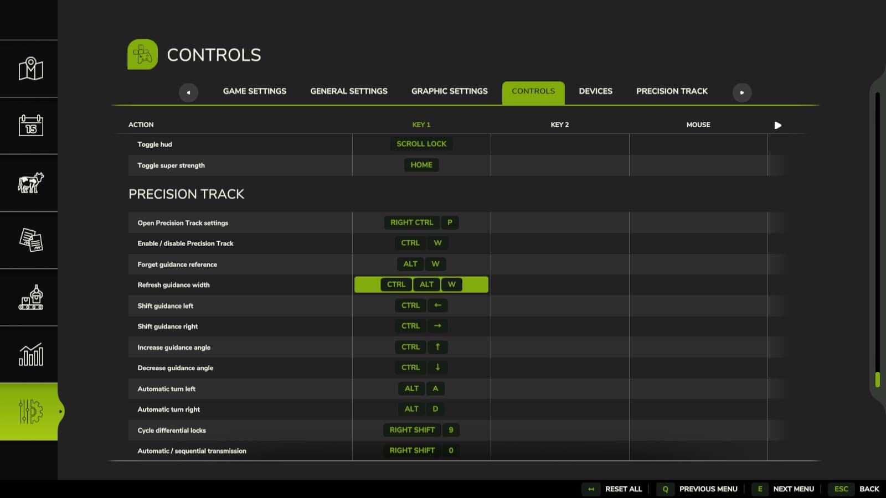
Task: Edit Cycle differential locks key binding
Action: 421,430
